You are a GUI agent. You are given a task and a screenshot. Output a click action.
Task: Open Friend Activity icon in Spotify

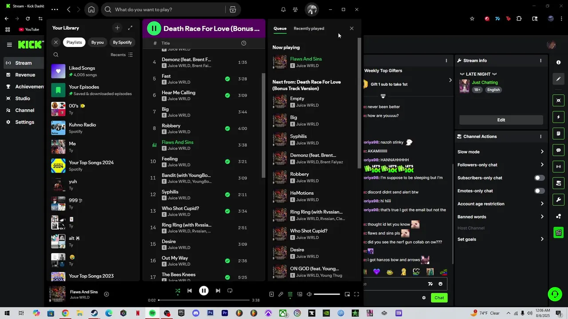coord(295,9)
